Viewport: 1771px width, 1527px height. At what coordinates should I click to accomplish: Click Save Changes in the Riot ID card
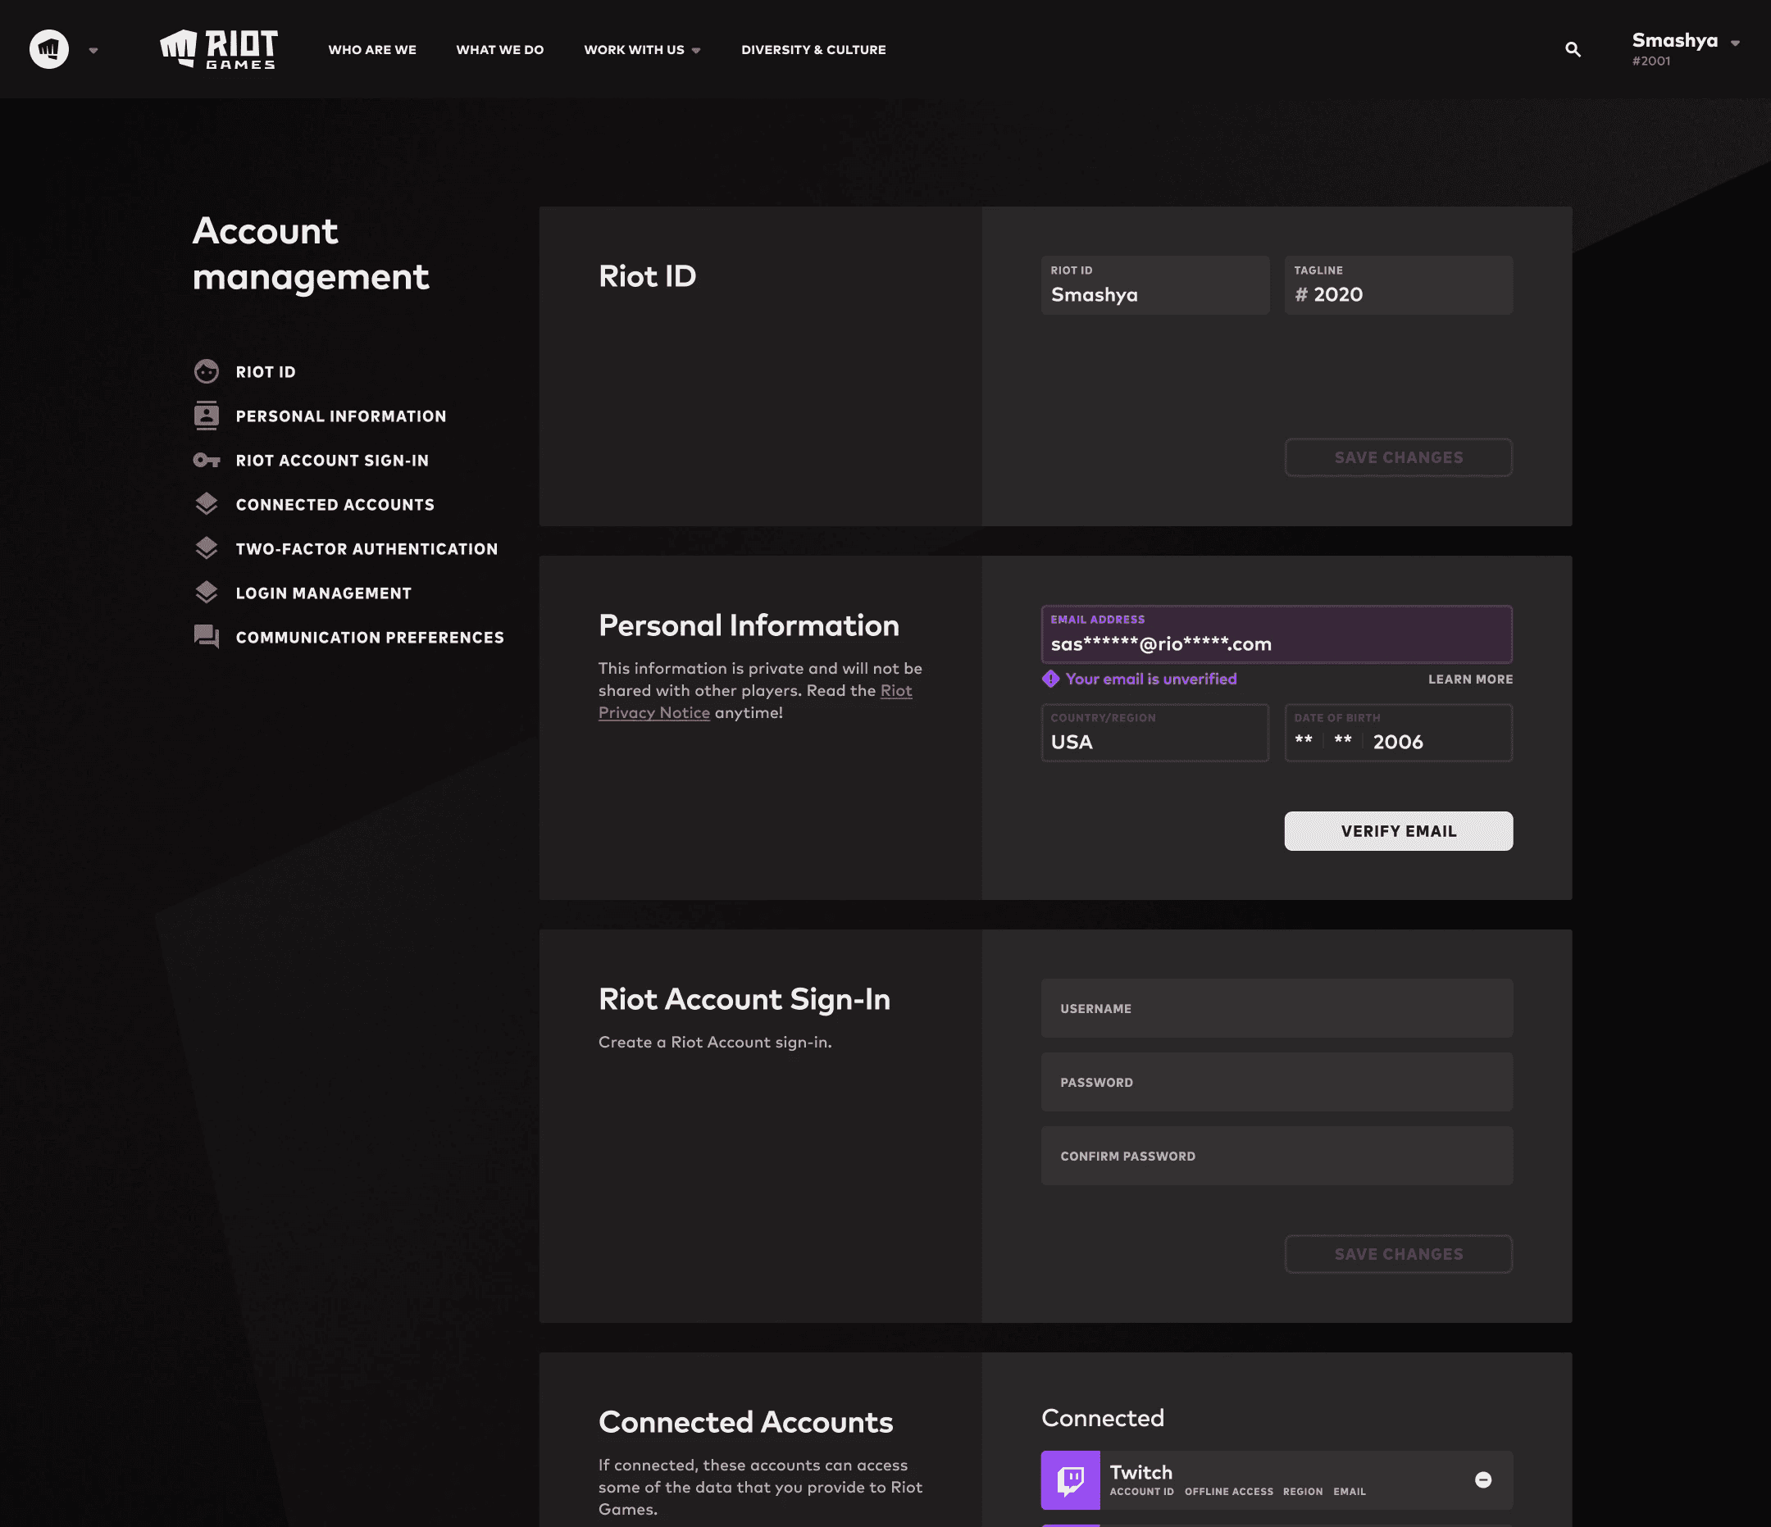point(1398,458)
